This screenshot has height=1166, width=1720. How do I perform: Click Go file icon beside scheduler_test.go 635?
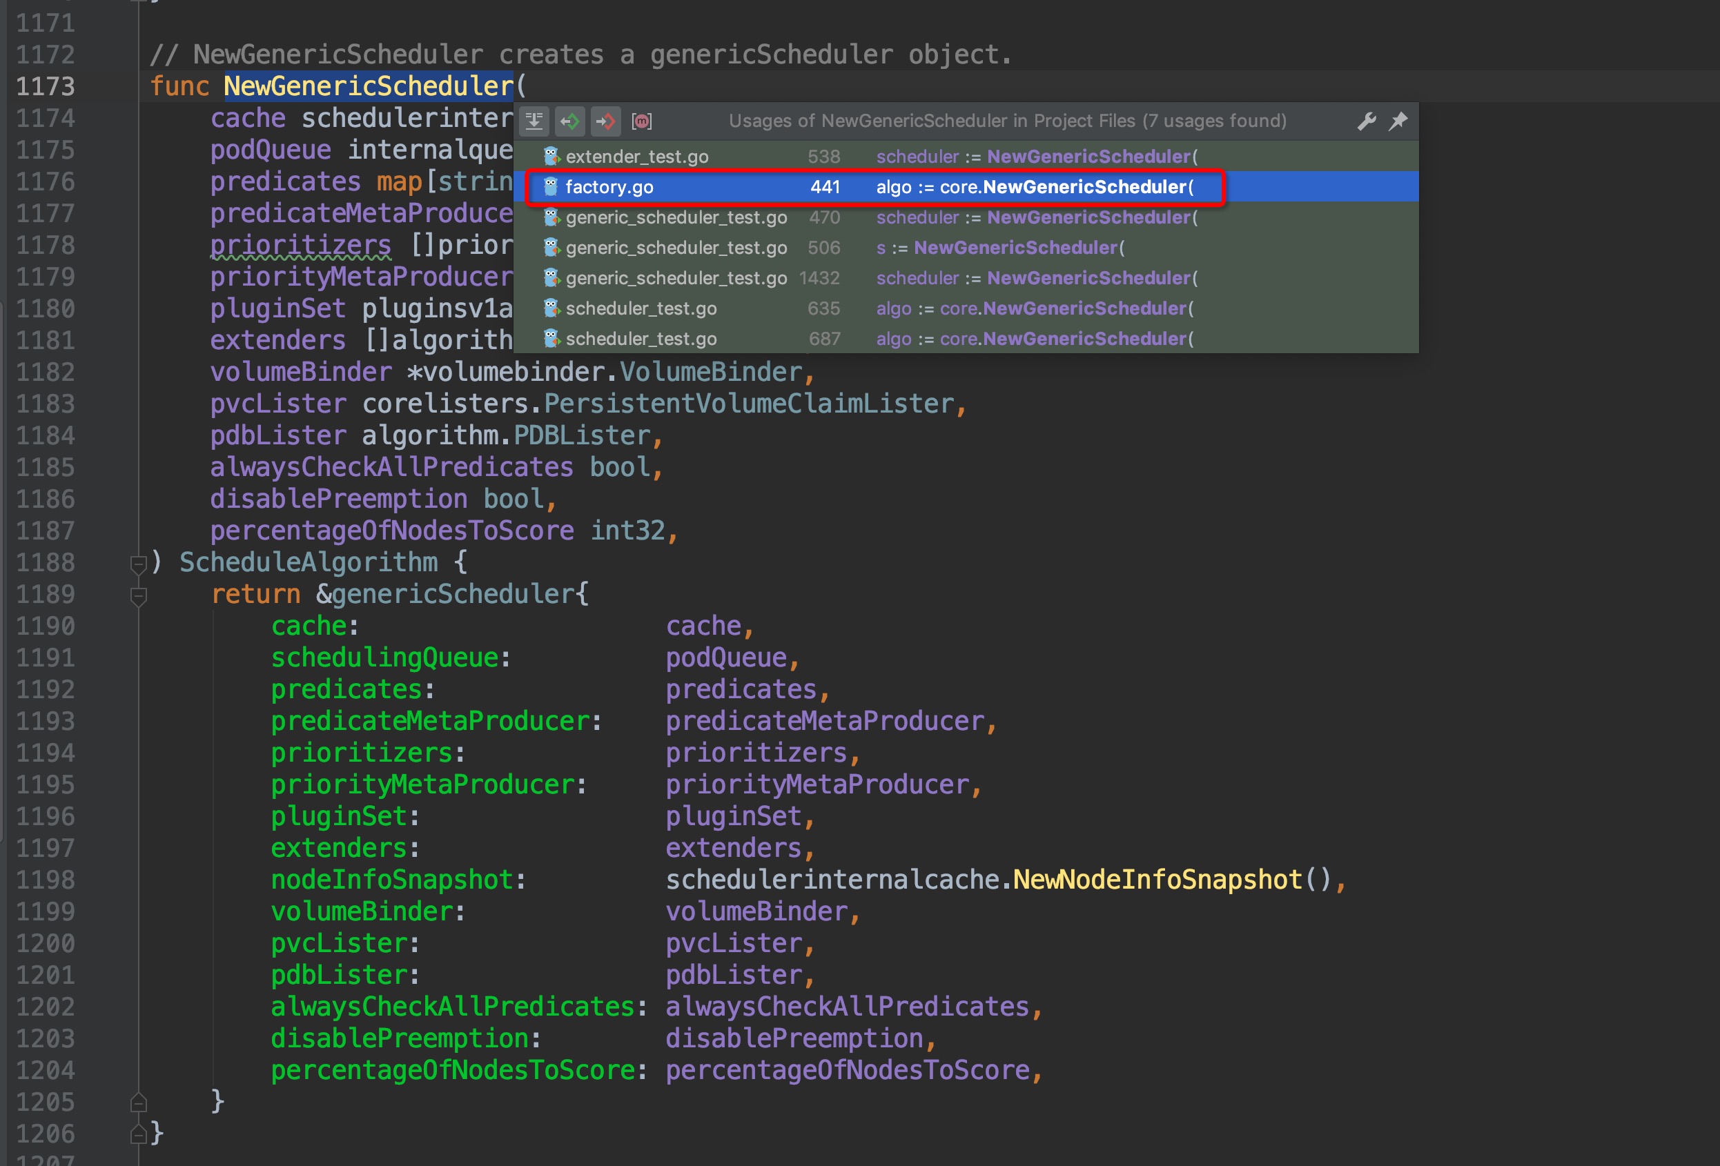point(551,308)
